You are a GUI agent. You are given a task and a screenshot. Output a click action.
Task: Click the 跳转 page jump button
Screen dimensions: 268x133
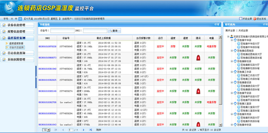point(99,130)
